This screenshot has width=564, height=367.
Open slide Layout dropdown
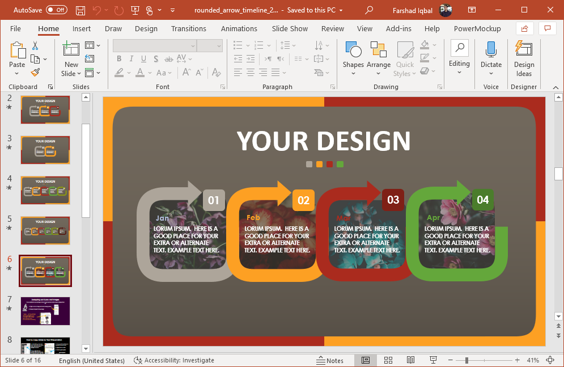[92, 45]
